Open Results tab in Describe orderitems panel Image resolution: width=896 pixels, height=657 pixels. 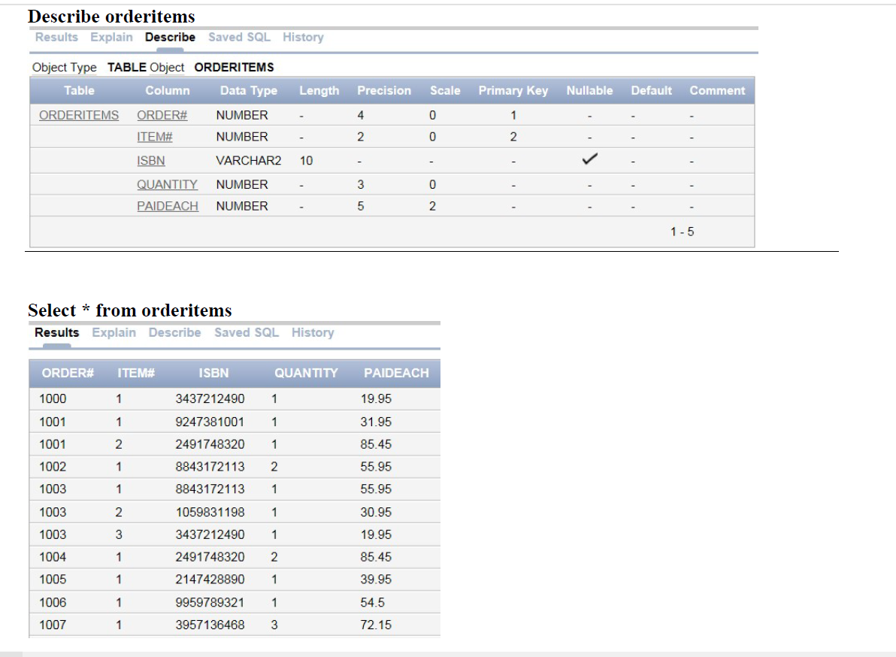(56, 37)
